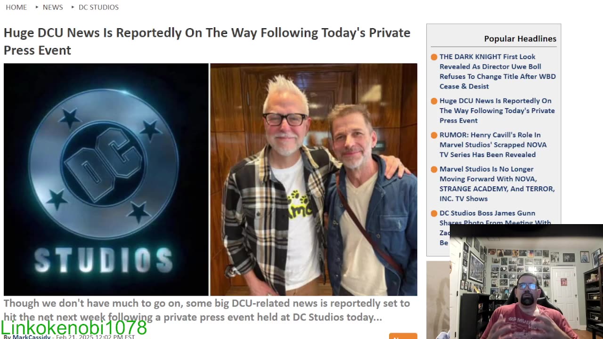Screen dimensions: 603x339
Task: Open the DC Studios logo image
Action: pos(106,179)
